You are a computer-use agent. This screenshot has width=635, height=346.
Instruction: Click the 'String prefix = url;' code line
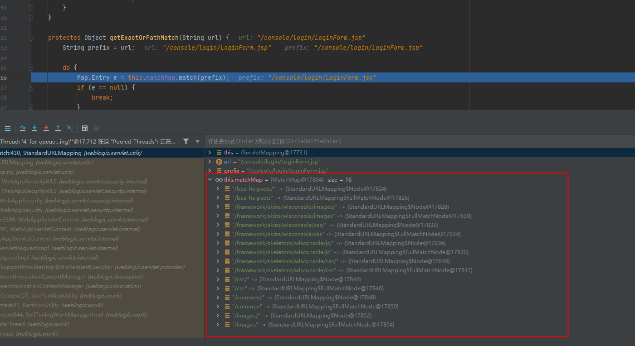98,48
